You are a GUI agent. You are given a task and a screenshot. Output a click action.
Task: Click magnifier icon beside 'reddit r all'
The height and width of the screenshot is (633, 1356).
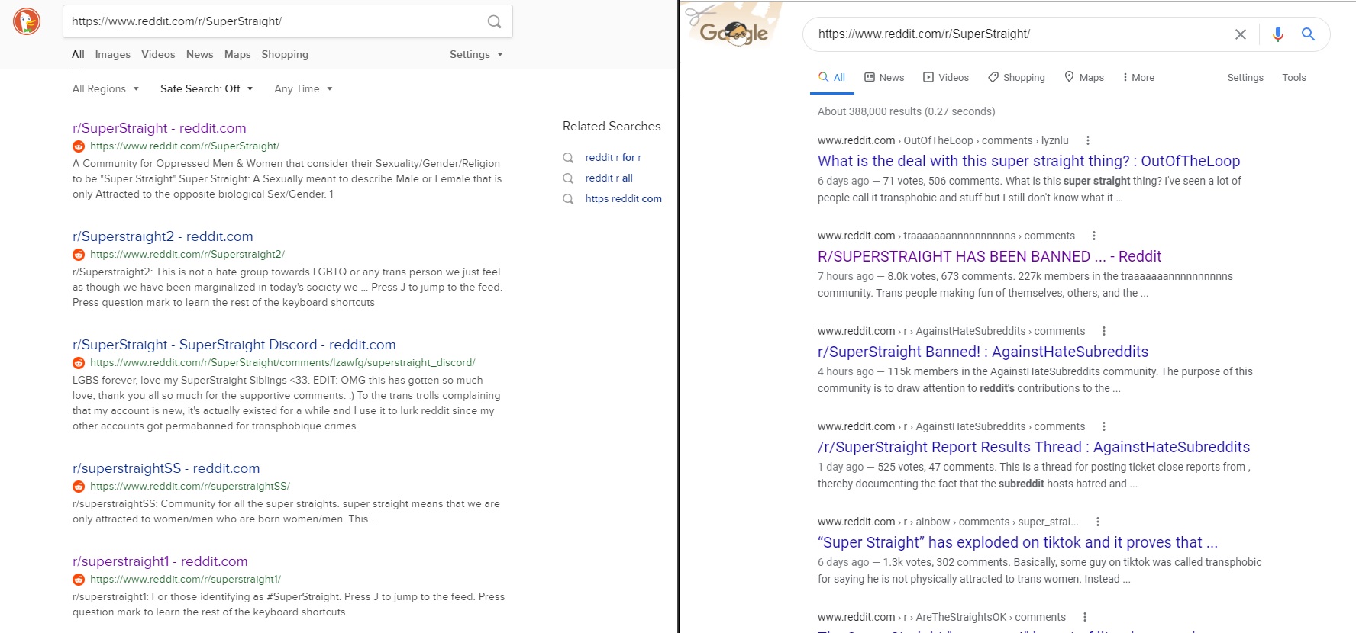tap(568, 178)
